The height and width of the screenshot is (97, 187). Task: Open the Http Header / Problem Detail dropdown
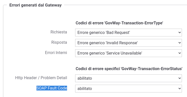pos(129,78)
